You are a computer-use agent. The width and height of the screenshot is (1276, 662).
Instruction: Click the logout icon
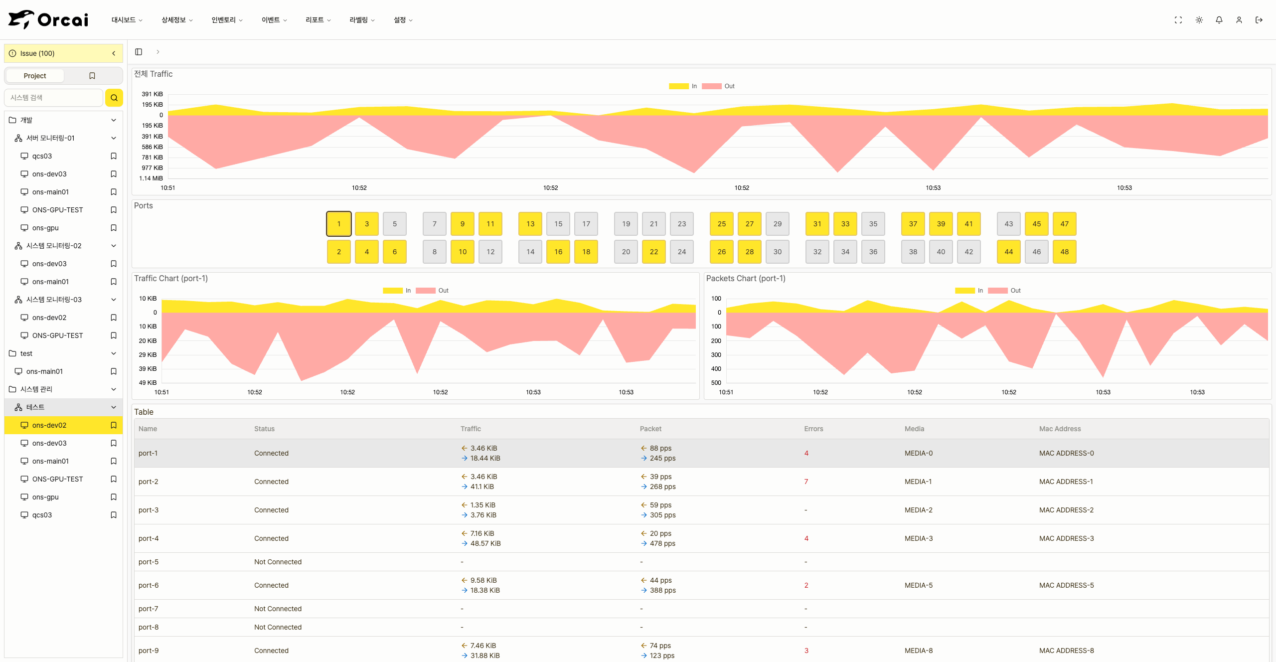click(1259, 20)
